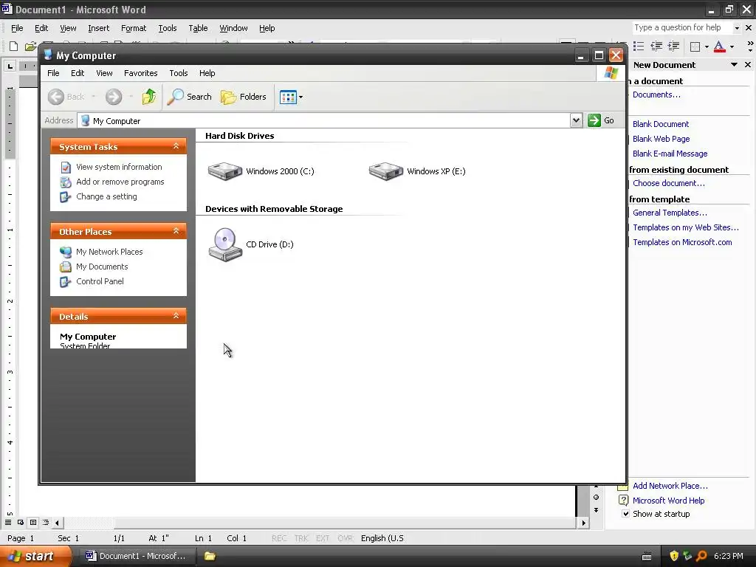Click the My Computer address field
This screenshot has width=756, height=567.
[x=323, y=120]
